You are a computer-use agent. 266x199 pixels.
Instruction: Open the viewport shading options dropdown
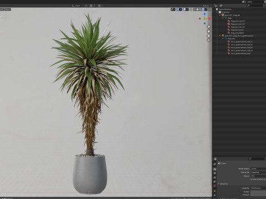[206, 9]
